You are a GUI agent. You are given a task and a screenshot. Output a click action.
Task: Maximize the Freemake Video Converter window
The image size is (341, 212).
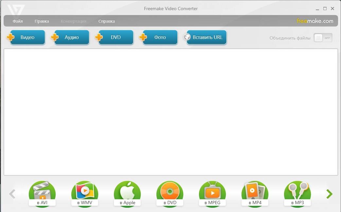[x=325, y=9]
